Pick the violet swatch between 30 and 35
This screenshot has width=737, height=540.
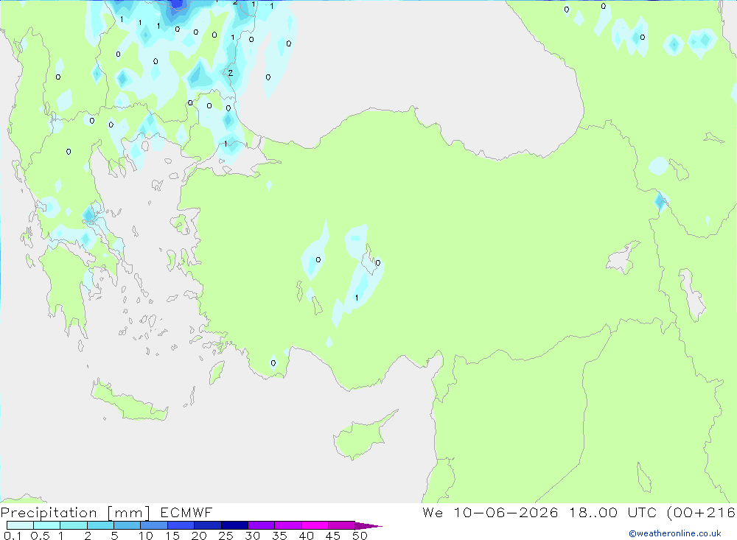[262, 525]
